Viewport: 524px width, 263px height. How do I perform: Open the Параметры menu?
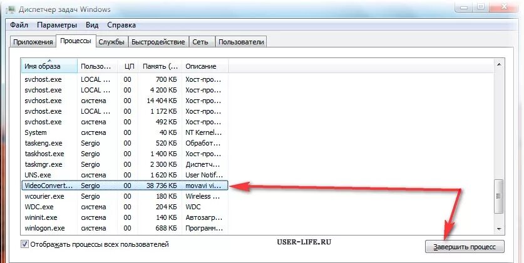coord(57,25)
